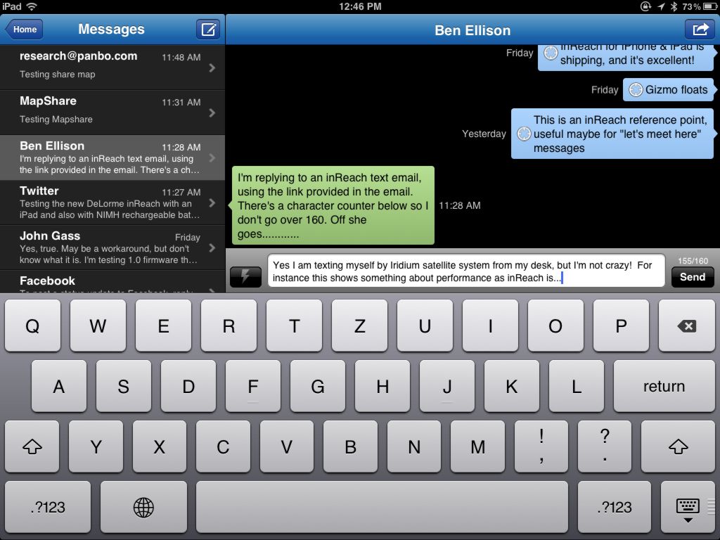Tap the globe language key
This screenshot has width=720, height=540.
[143, 508]
